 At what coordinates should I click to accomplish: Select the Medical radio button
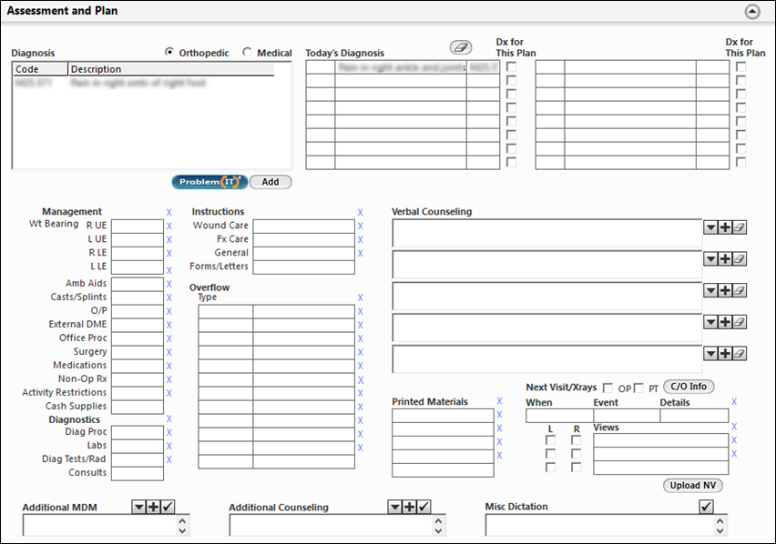(x=247, y=52)
